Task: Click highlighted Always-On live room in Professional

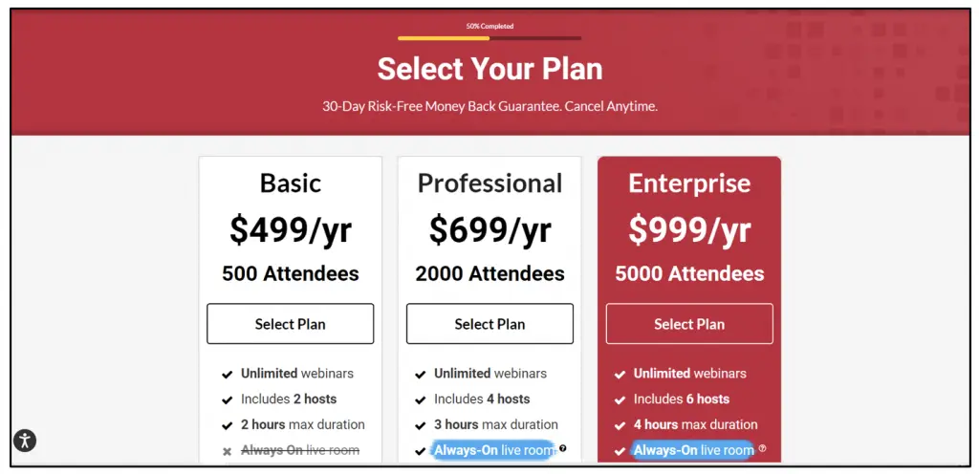Action: click(x=493, y=450)
